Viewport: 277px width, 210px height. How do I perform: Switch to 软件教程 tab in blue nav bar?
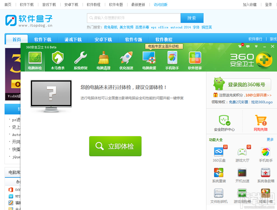pos(164,39)
